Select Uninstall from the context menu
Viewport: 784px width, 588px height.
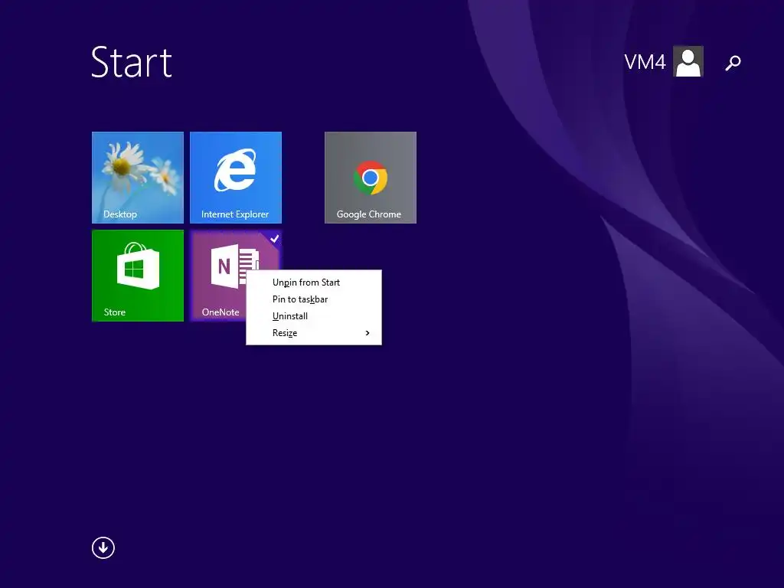pyautogui.click(x=313, y=316)
